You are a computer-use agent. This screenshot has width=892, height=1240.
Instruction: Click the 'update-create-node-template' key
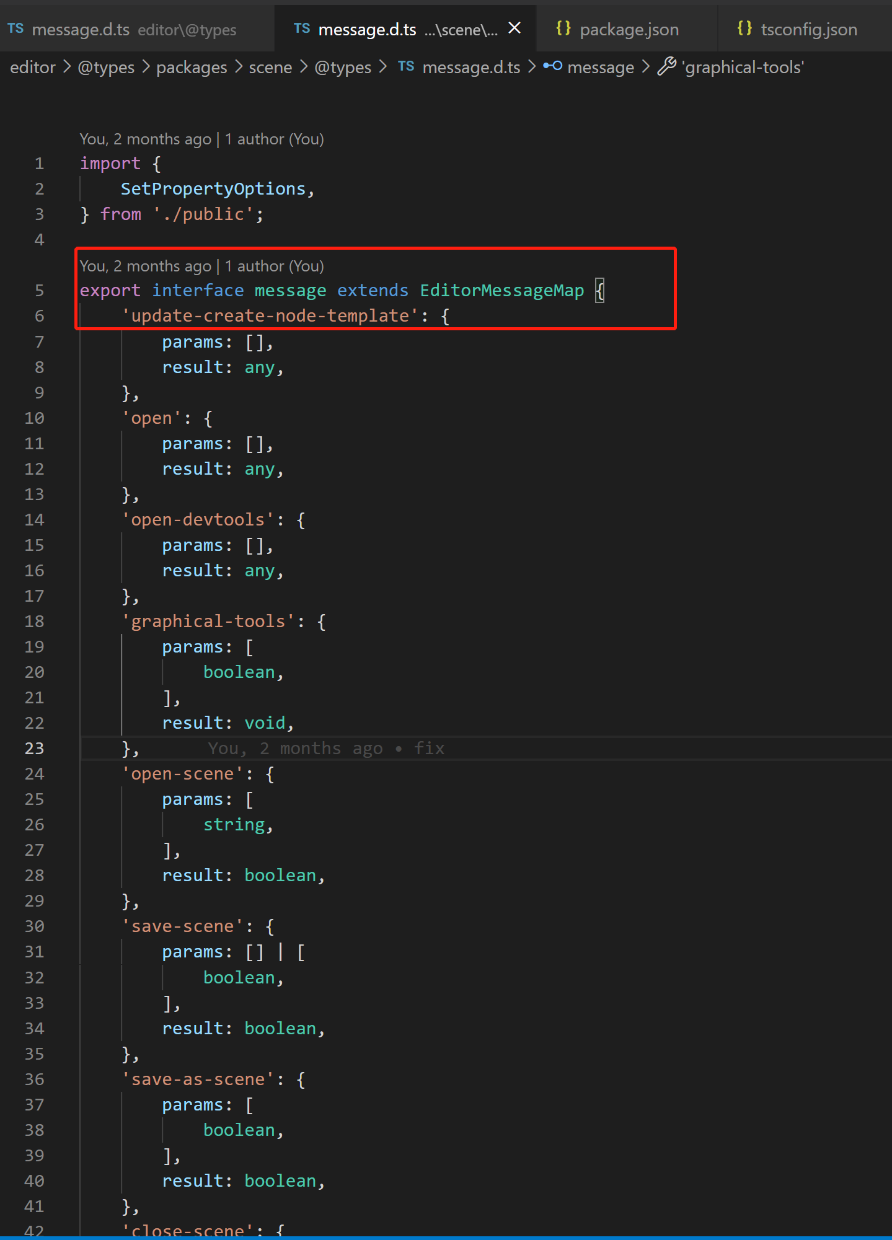click(270, 316)
